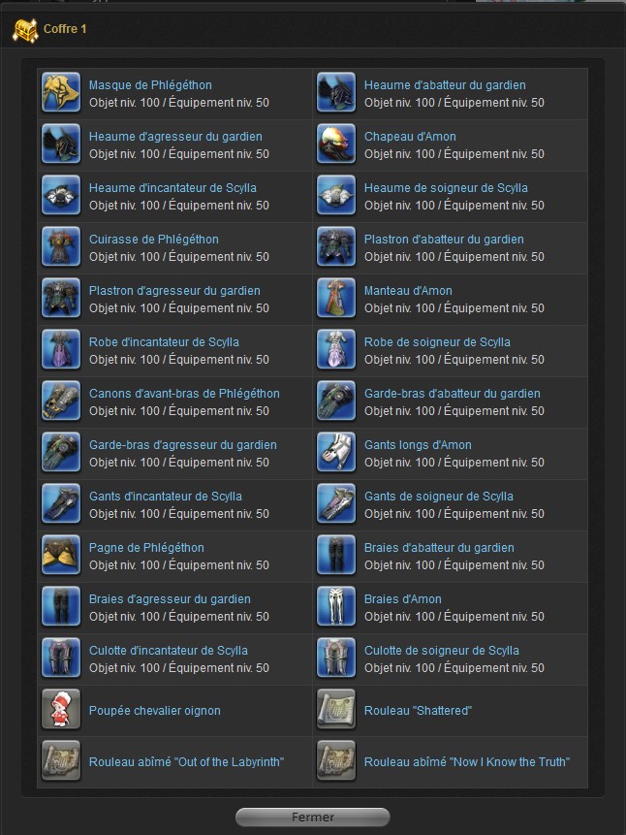
Task: Open the Heaume d'abatteur du gardien link
Action: point(445,85)
